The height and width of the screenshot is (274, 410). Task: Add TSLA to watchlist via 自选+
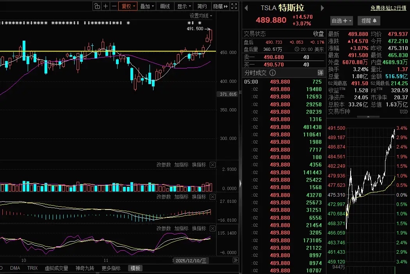[342, 21]
